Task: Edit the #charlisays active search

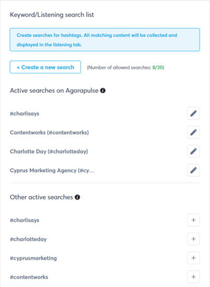Action: tap(193, 114)
